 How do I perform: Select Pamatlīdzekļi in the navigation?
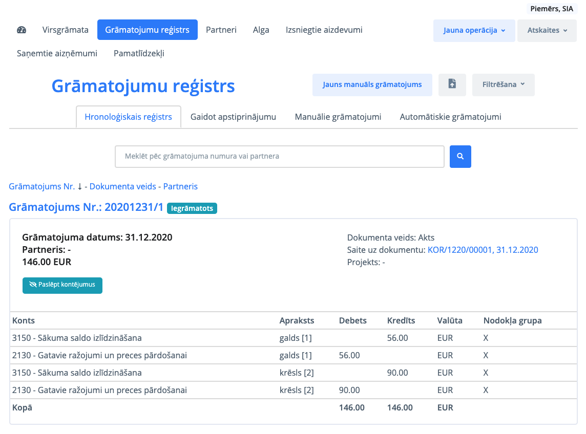(139, 53)
